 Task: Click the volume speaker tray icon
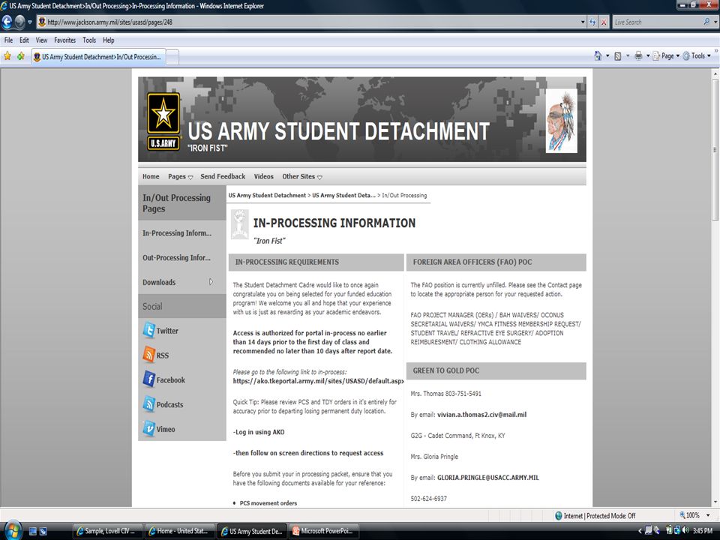click(x=685, y=530)
